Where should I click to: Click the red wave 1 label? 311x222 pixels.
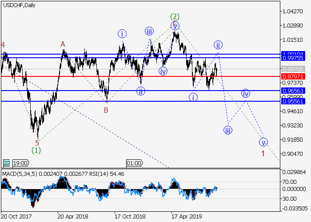(263, 154)
